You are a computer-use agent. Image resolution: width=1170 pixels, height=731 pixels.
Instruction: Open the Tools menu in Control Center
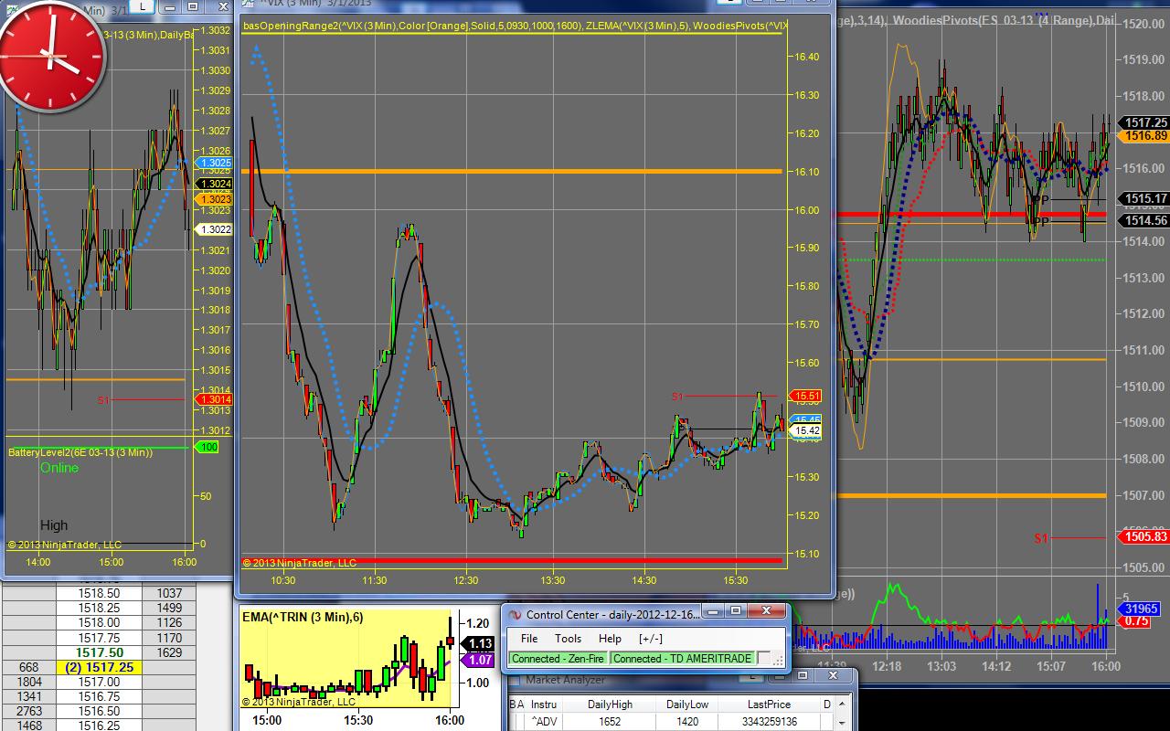coord(568,639)
